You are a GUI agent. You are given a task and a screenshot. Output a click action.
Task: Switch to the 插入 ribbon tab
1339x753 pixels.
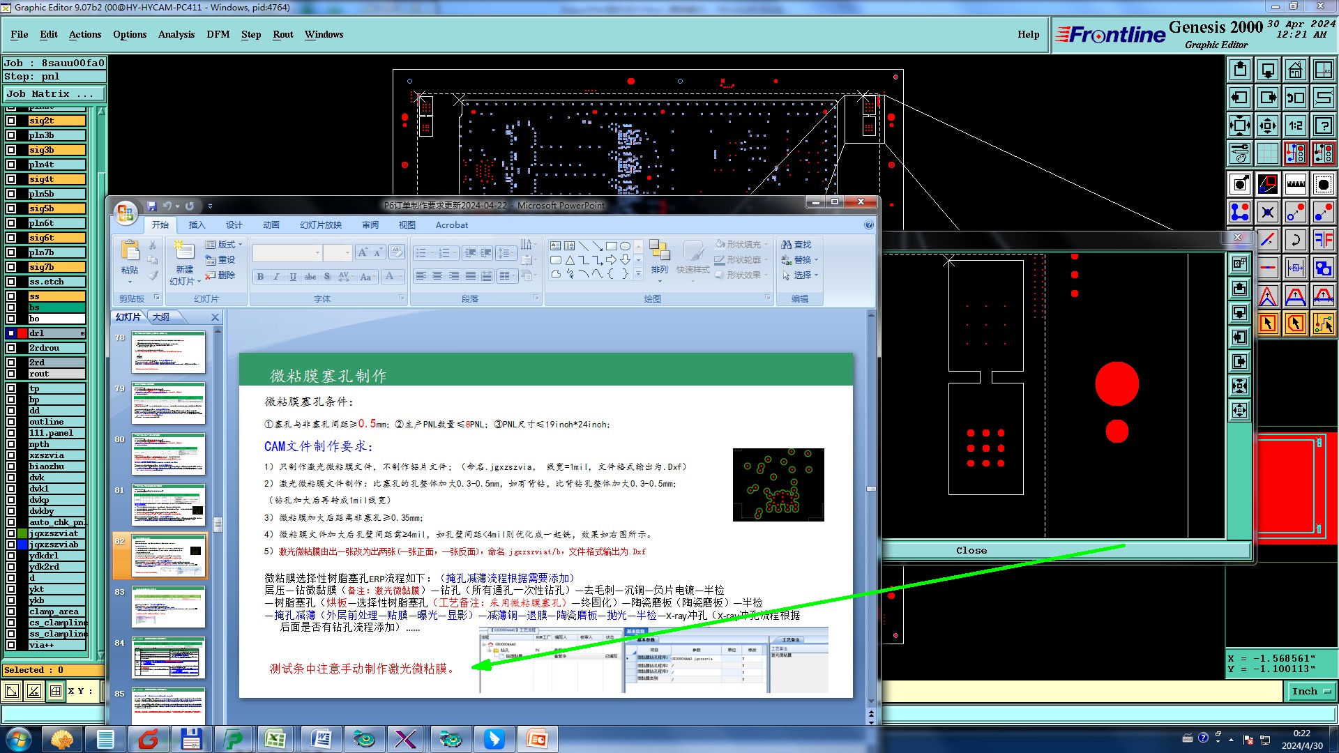click(197, 225)
